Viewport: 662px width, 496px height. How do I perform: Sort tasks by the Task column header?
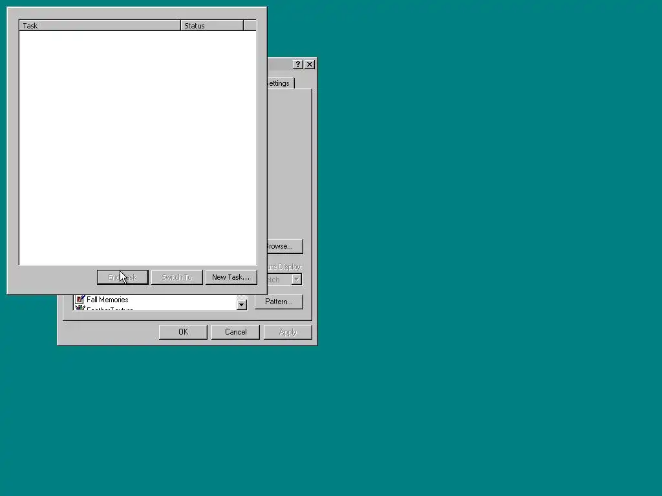[100, 26]
